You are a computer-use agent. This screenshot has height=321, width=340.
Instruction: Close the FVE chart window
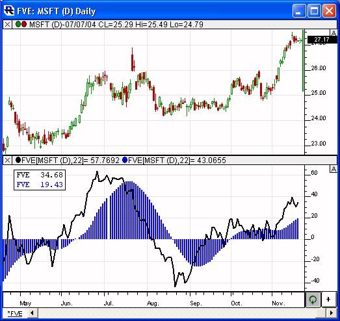click(329, 10)
